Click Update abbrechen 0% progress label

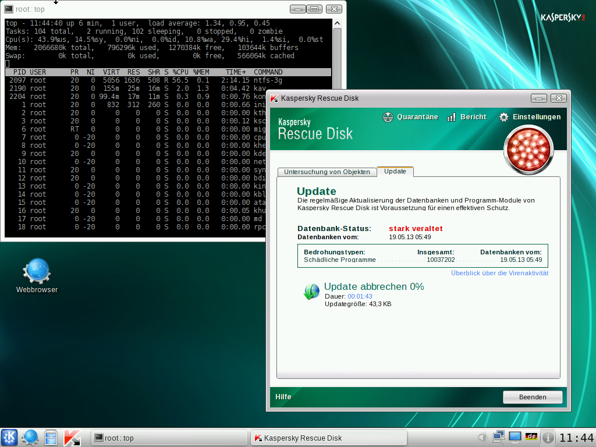(x=374, y=286)
